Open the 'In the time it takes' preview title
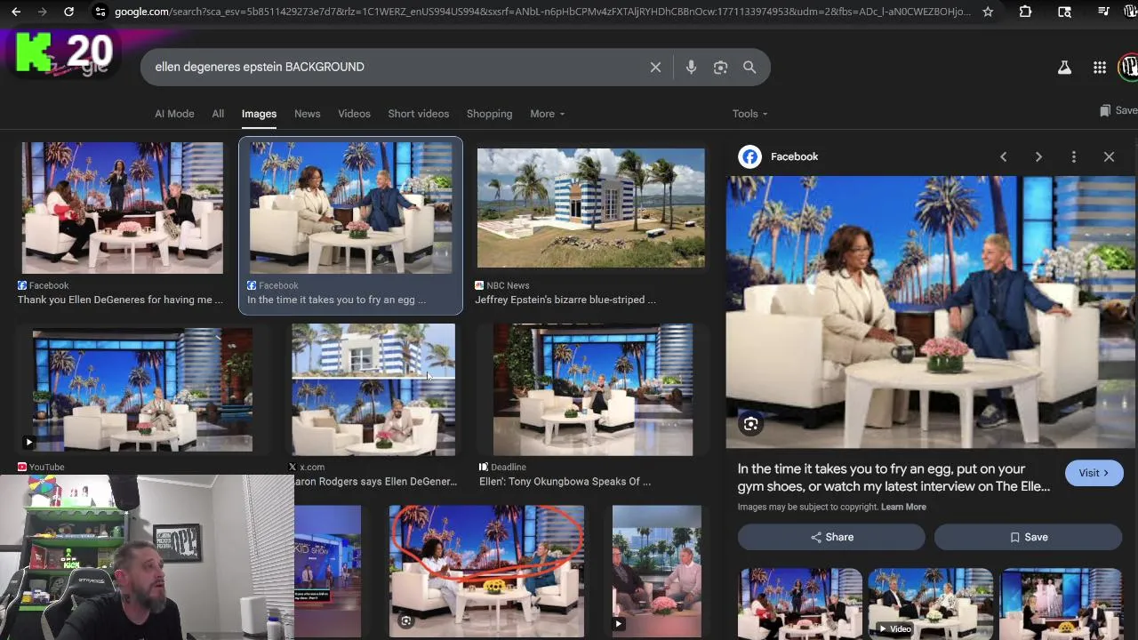This screenshot has height=640, width=1138. (894, 477)
